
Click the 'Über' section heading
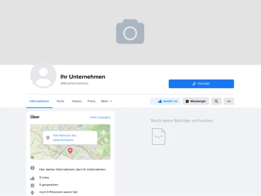35,117
